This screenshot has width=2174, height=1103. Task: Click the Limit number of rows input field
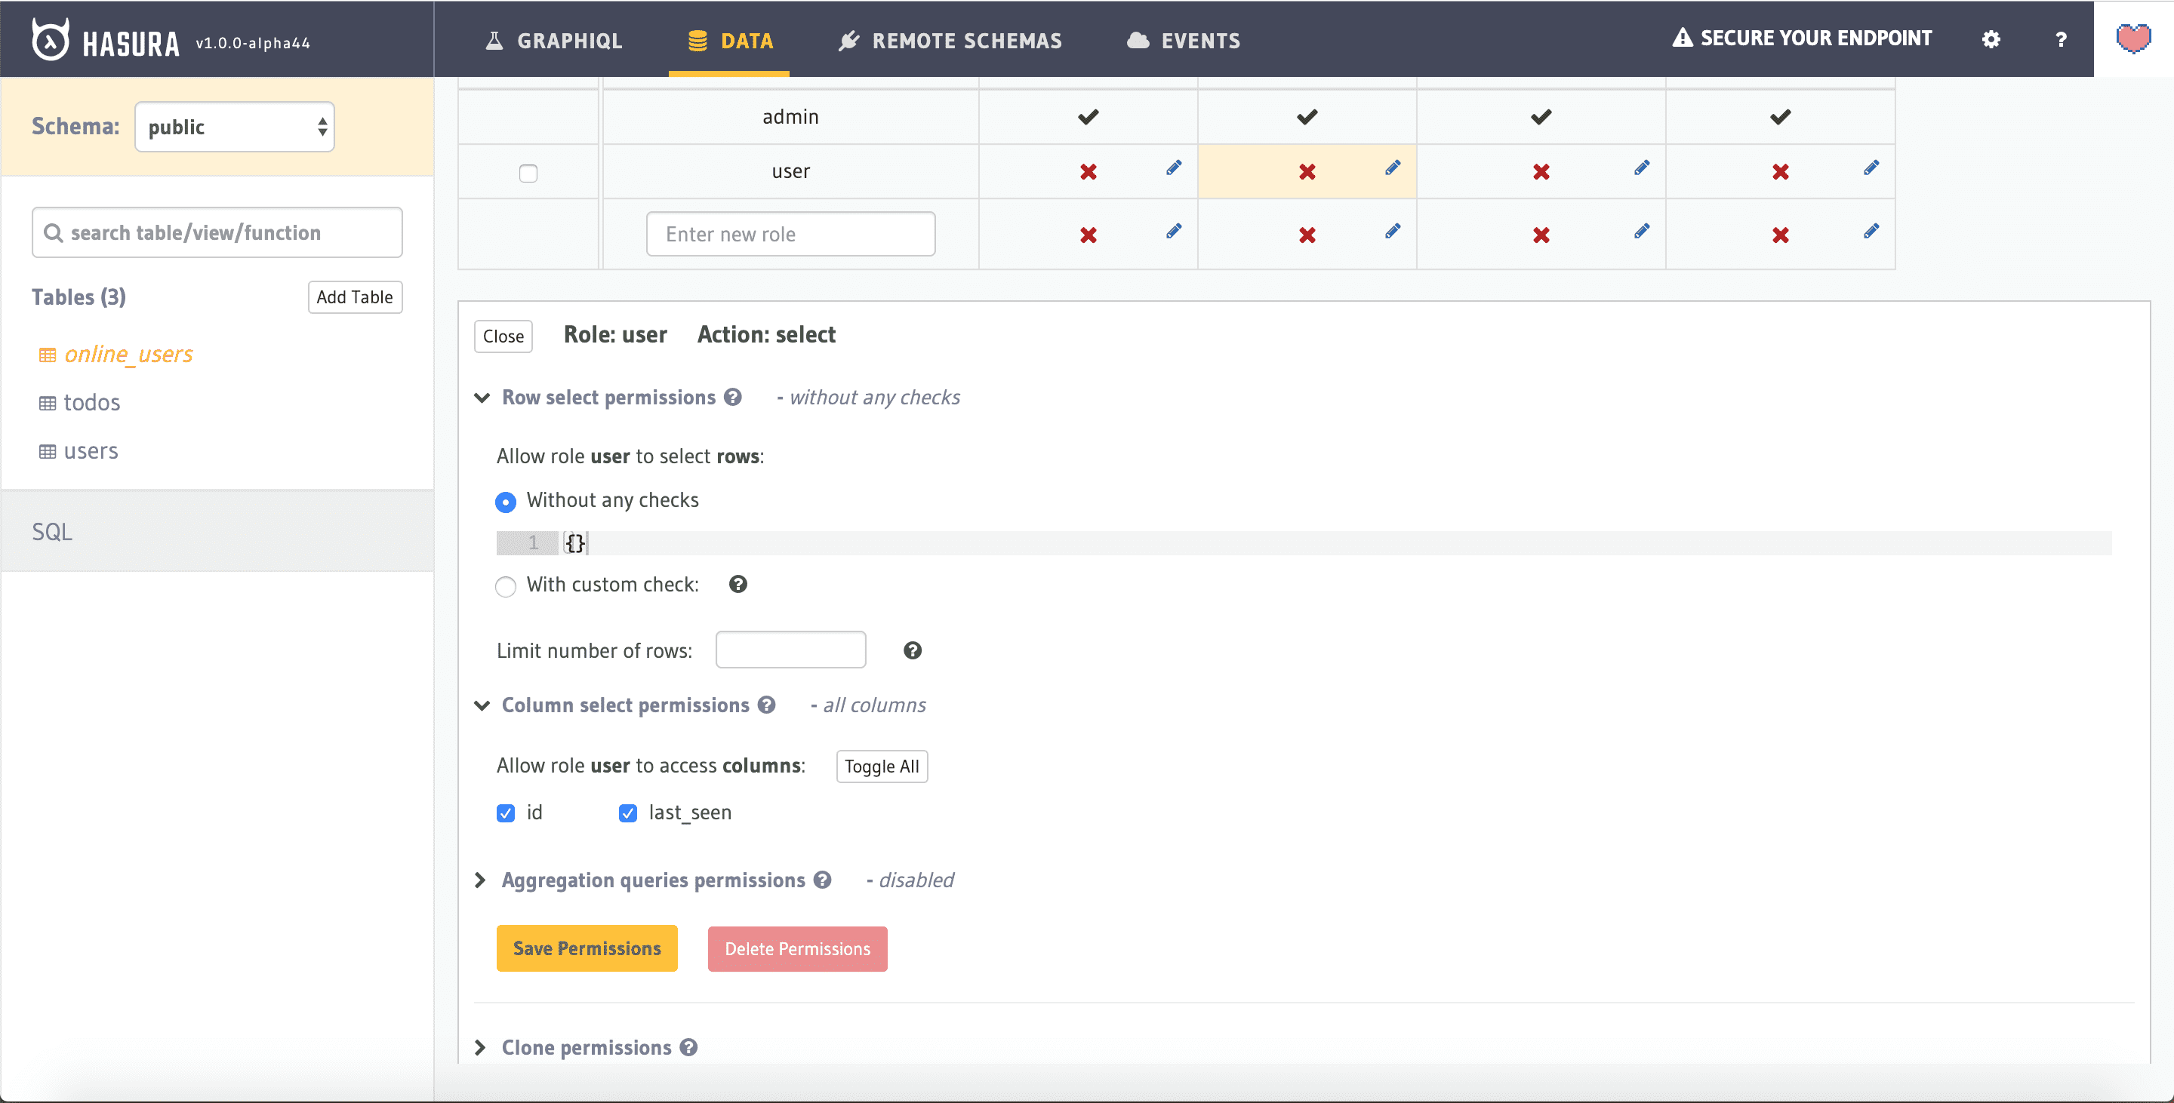point(791,649)
